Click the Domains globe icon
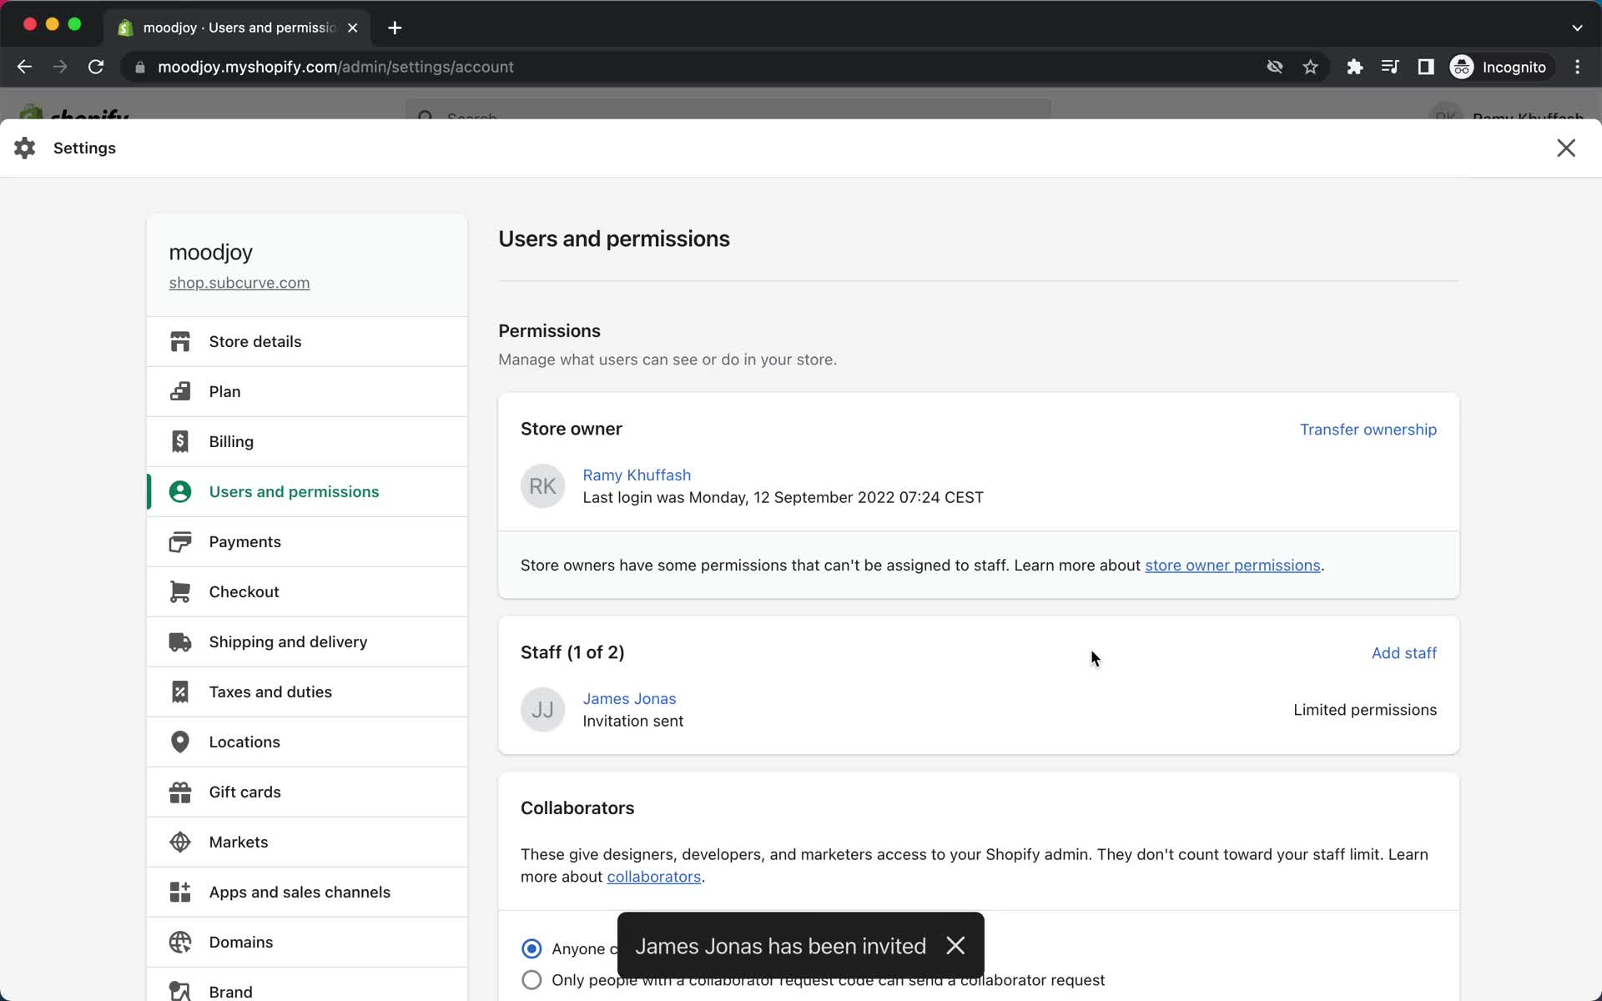The width and height of the screenshot is (1602, 1001). coord(180,942)
